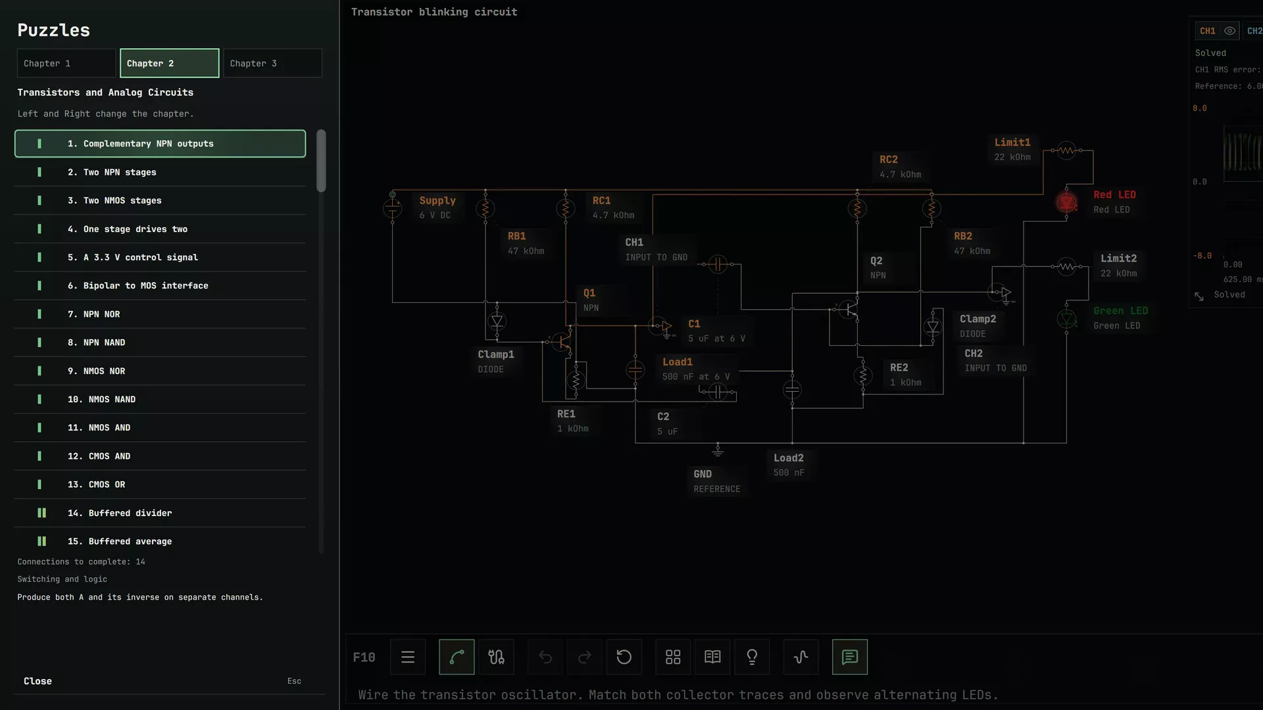This screenshot has width=1263, height=710.
Task: Select the wire drawing tool
Action: (x=457, y=657)
